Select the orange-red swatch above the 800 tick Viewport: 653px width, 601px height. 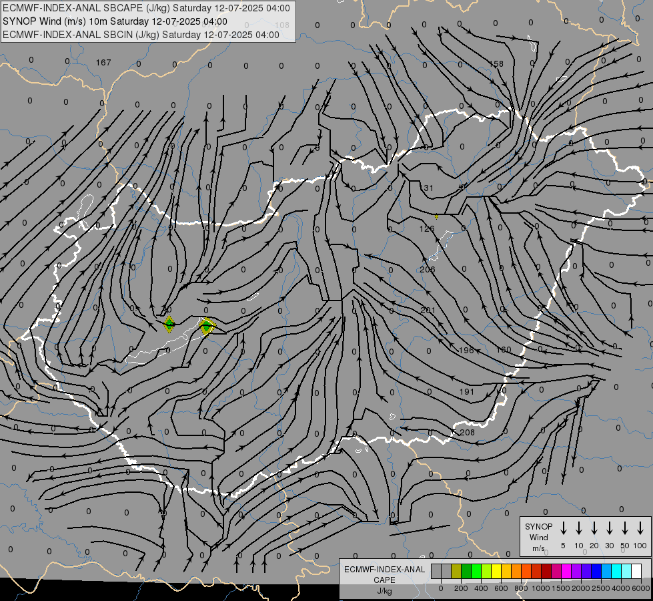(x=526, y=572)
